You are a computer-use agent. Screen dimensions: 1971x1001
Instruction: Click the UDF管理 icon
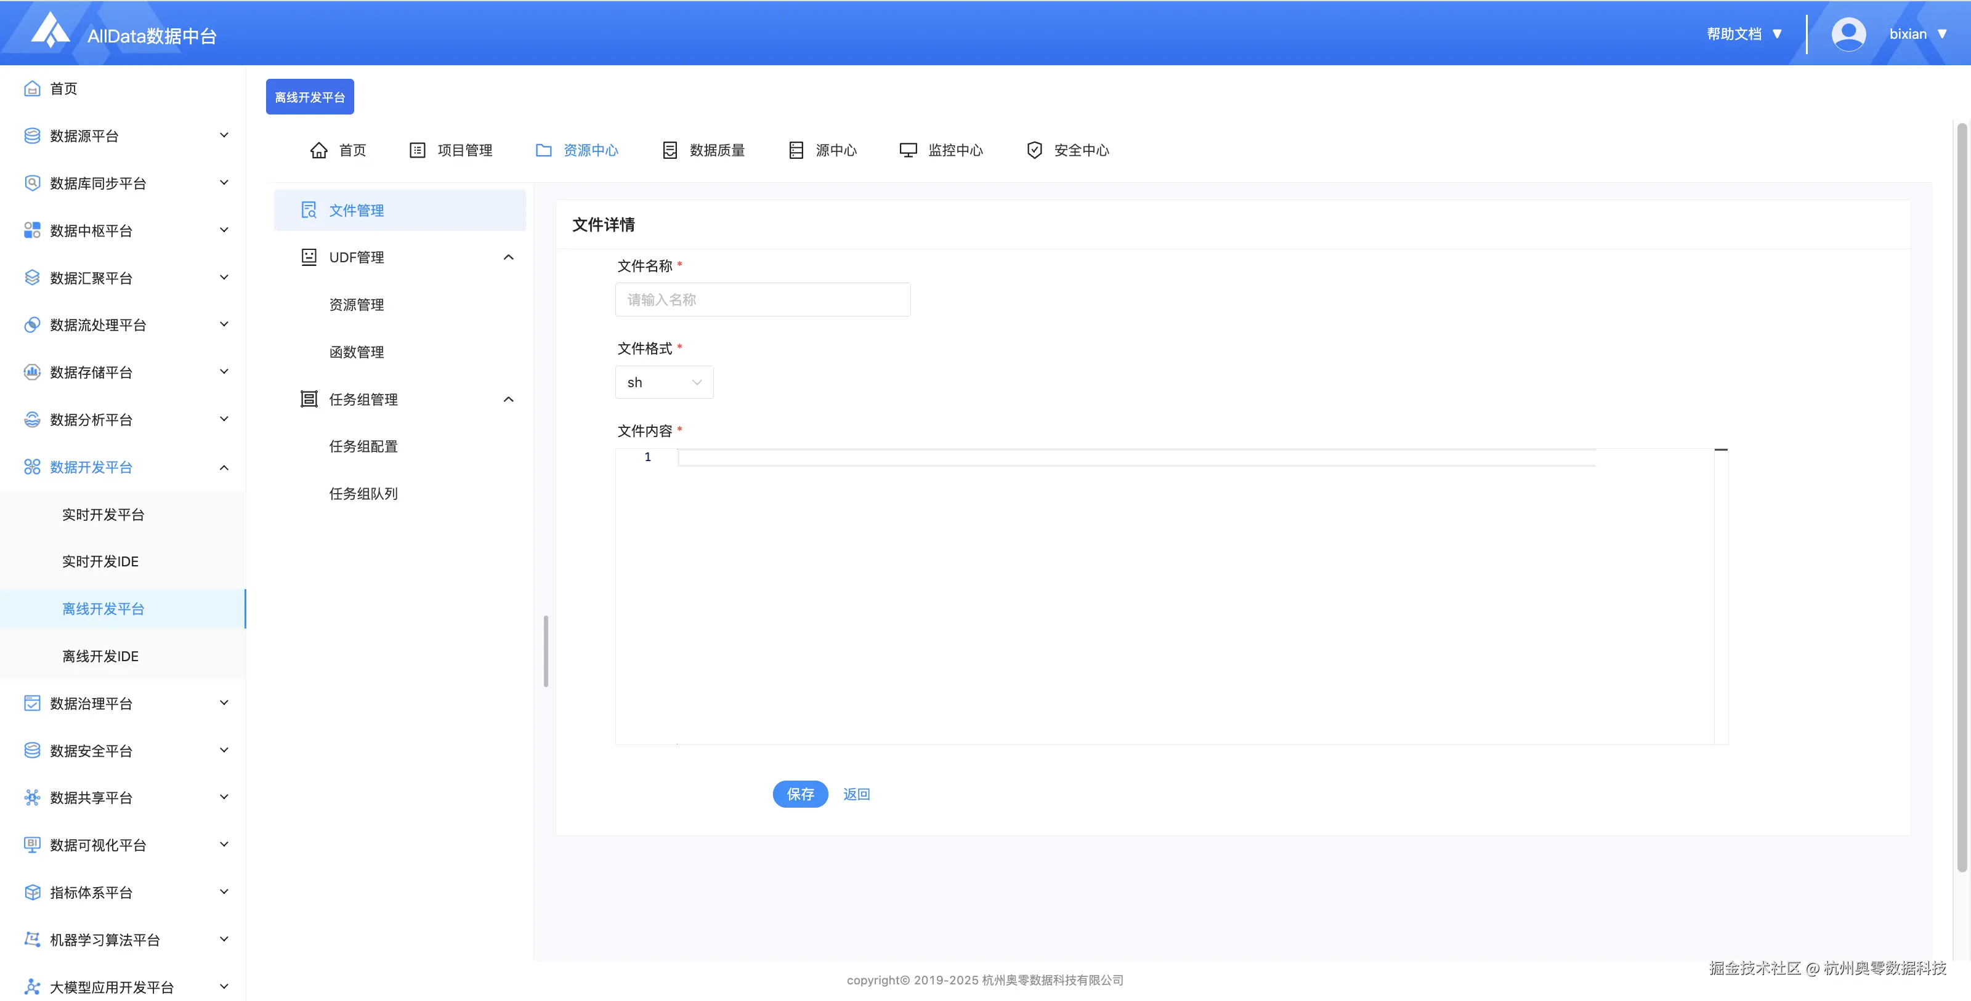tap(309, 257)
